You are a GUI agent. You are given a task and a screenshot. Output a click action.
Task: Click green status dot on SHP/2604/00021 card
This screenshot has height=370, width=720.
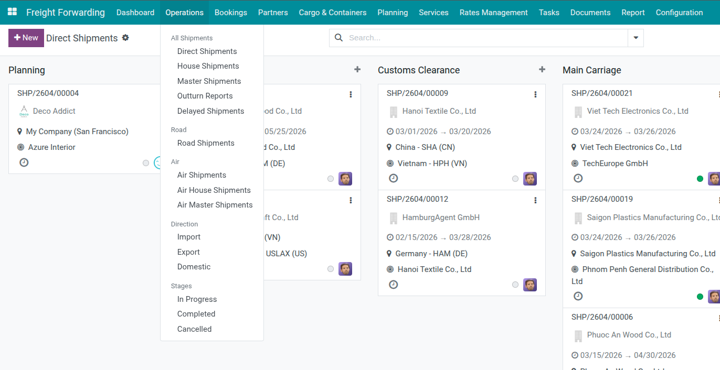click(700, 179)
